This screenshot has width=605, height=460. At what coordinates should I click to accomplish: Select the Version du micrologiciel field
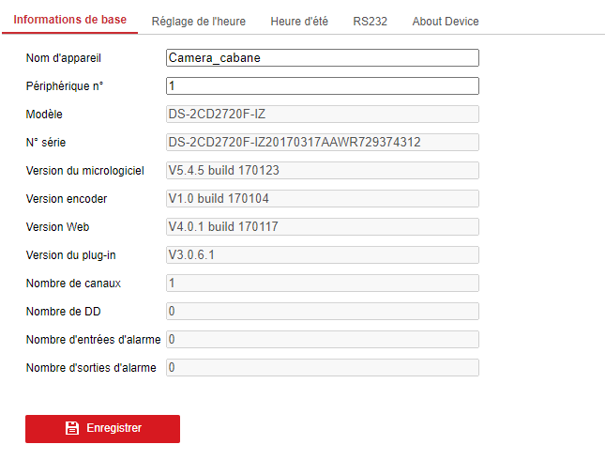322,171
